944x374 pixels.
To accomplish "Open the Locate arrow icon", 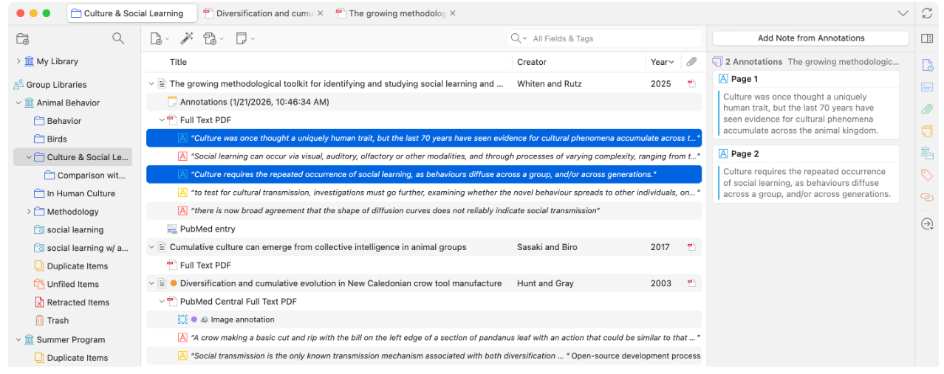I will 927,224.
